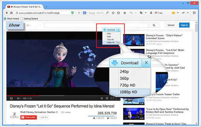The image size is (201, 127).
Task: Open "Love Is An Open Door" video thumbnail
Action: click(134, 114)
